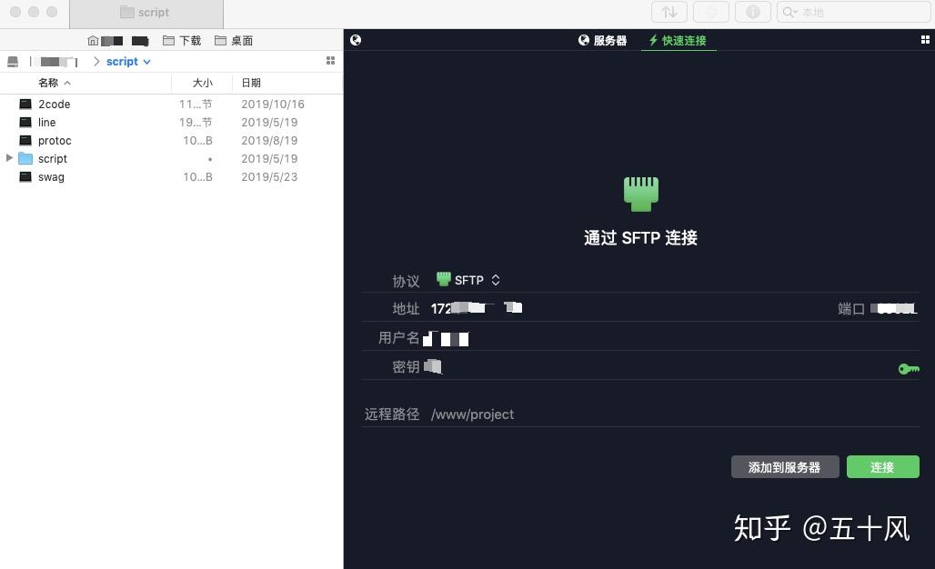This screenshot has width=935, height=569.
Task: Sort files by the 名称 column header
Action: [49, 83]
